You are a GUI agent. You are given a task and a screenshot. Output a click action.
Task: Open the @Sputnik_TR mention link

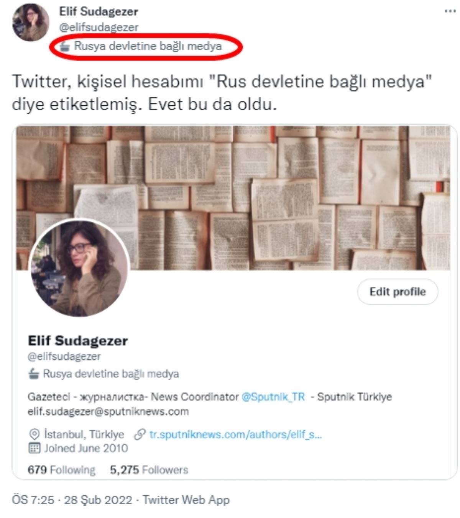[x=273, y=397]
